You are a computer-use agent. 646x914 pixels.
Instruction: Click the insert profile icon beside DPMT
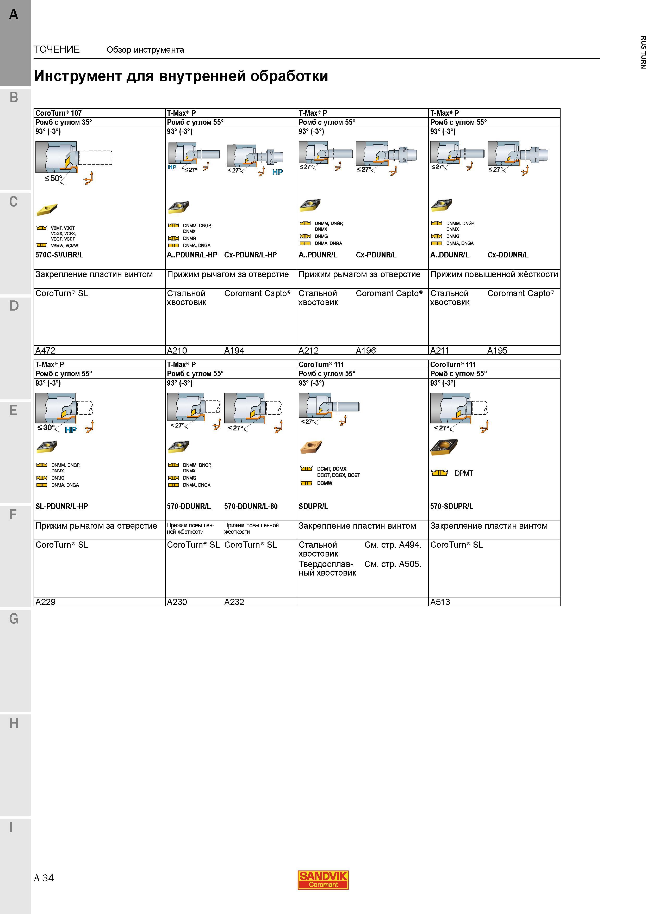pyautogui.click(x=439, y=473)
